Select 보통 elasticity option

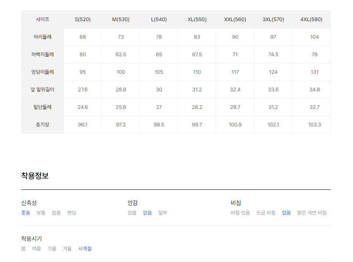point(41,213)
